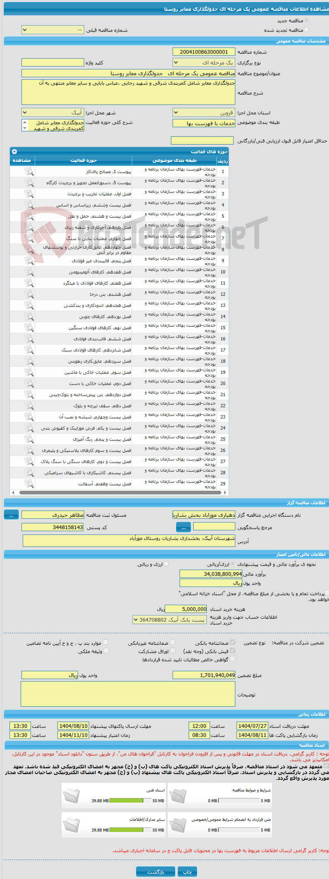Click view icon for row 1 مصالح پای‌کار
Screen dimensions: 329x879
coord(29,171)
